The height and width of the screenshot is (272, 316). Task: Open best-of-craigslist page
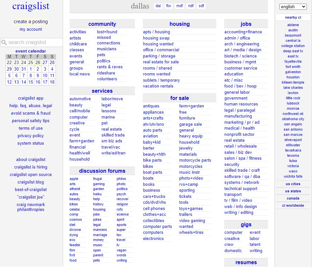tap(31, 189)
